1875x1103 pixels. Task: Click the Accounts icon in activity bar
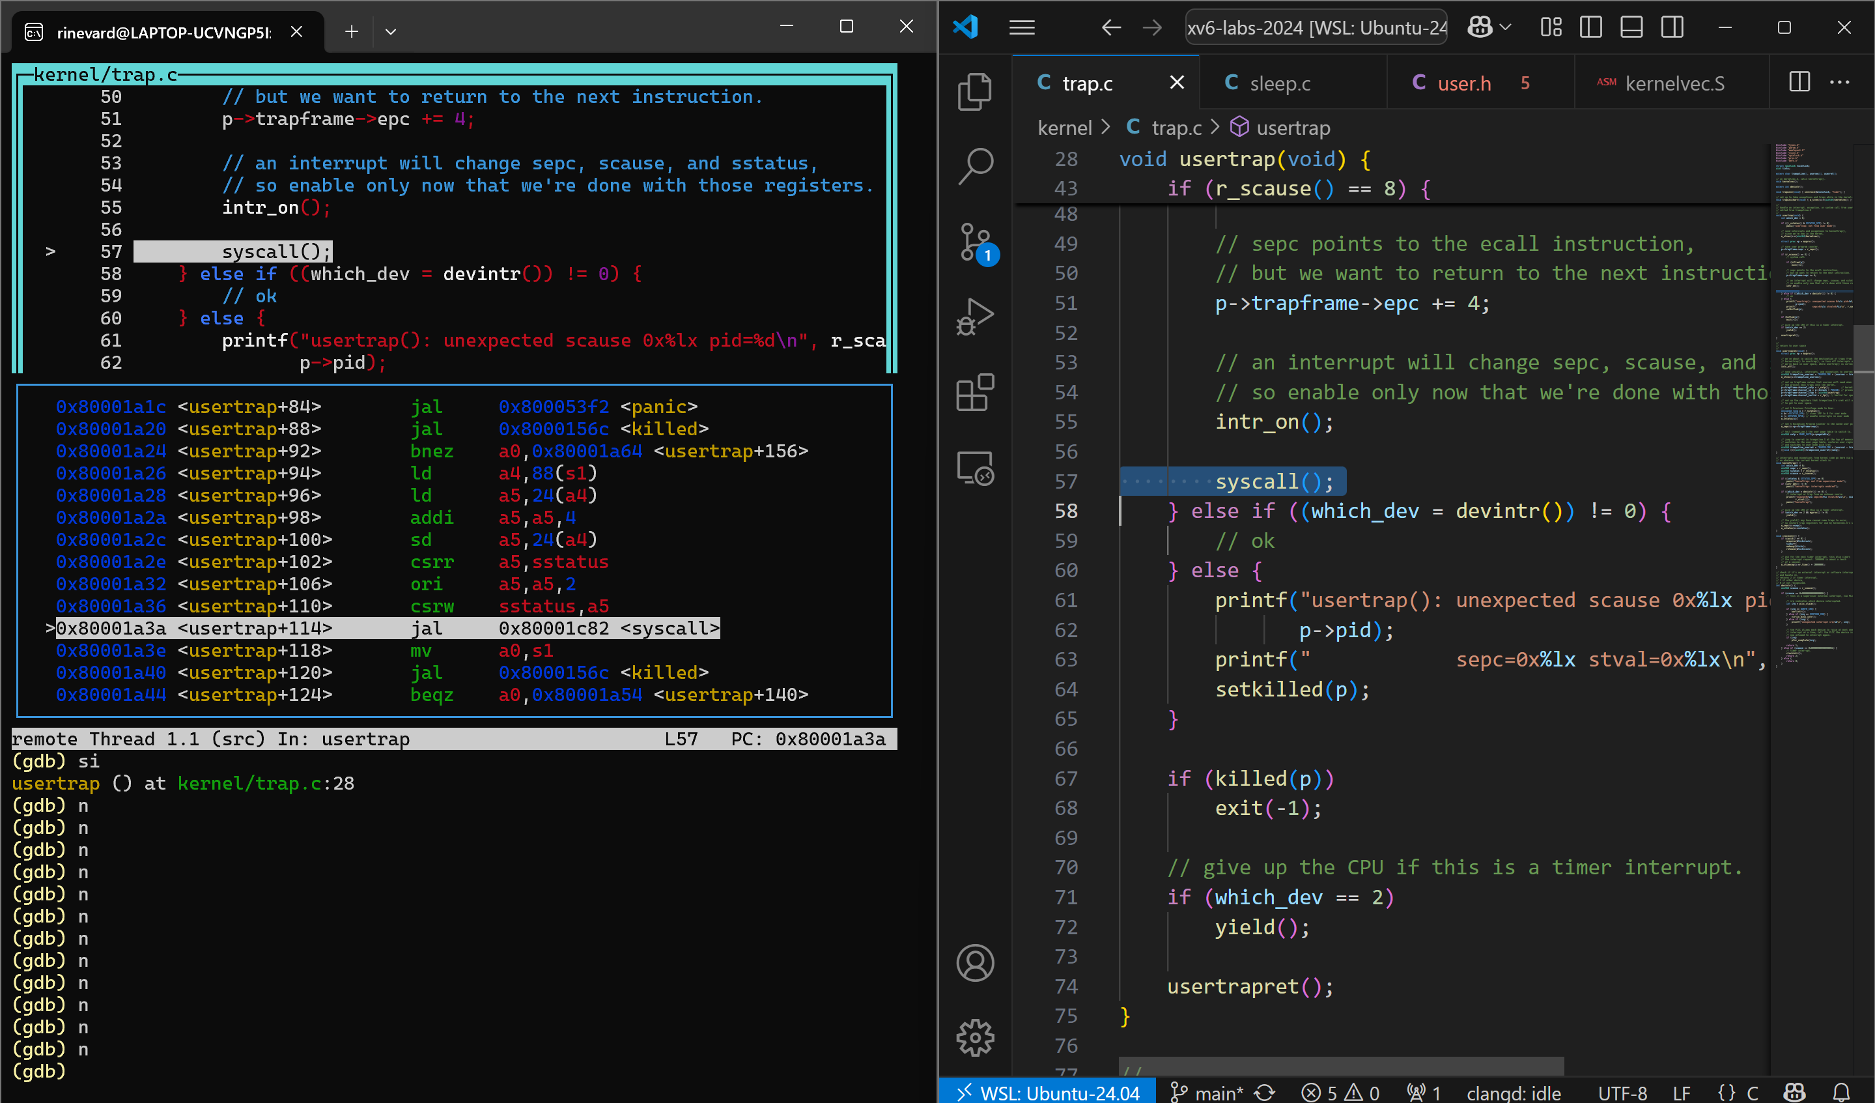coord(975,963)
